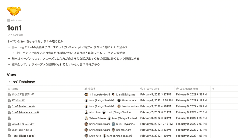Click Shinnosuke Goshi in おしえて労務まわり row
238x138 pixels.
[x=97, y=95]
